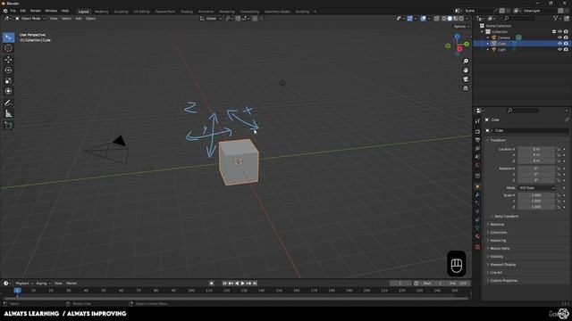572x321 pixels.
Task: Select the Move tool
Action: tap(8, 60)
